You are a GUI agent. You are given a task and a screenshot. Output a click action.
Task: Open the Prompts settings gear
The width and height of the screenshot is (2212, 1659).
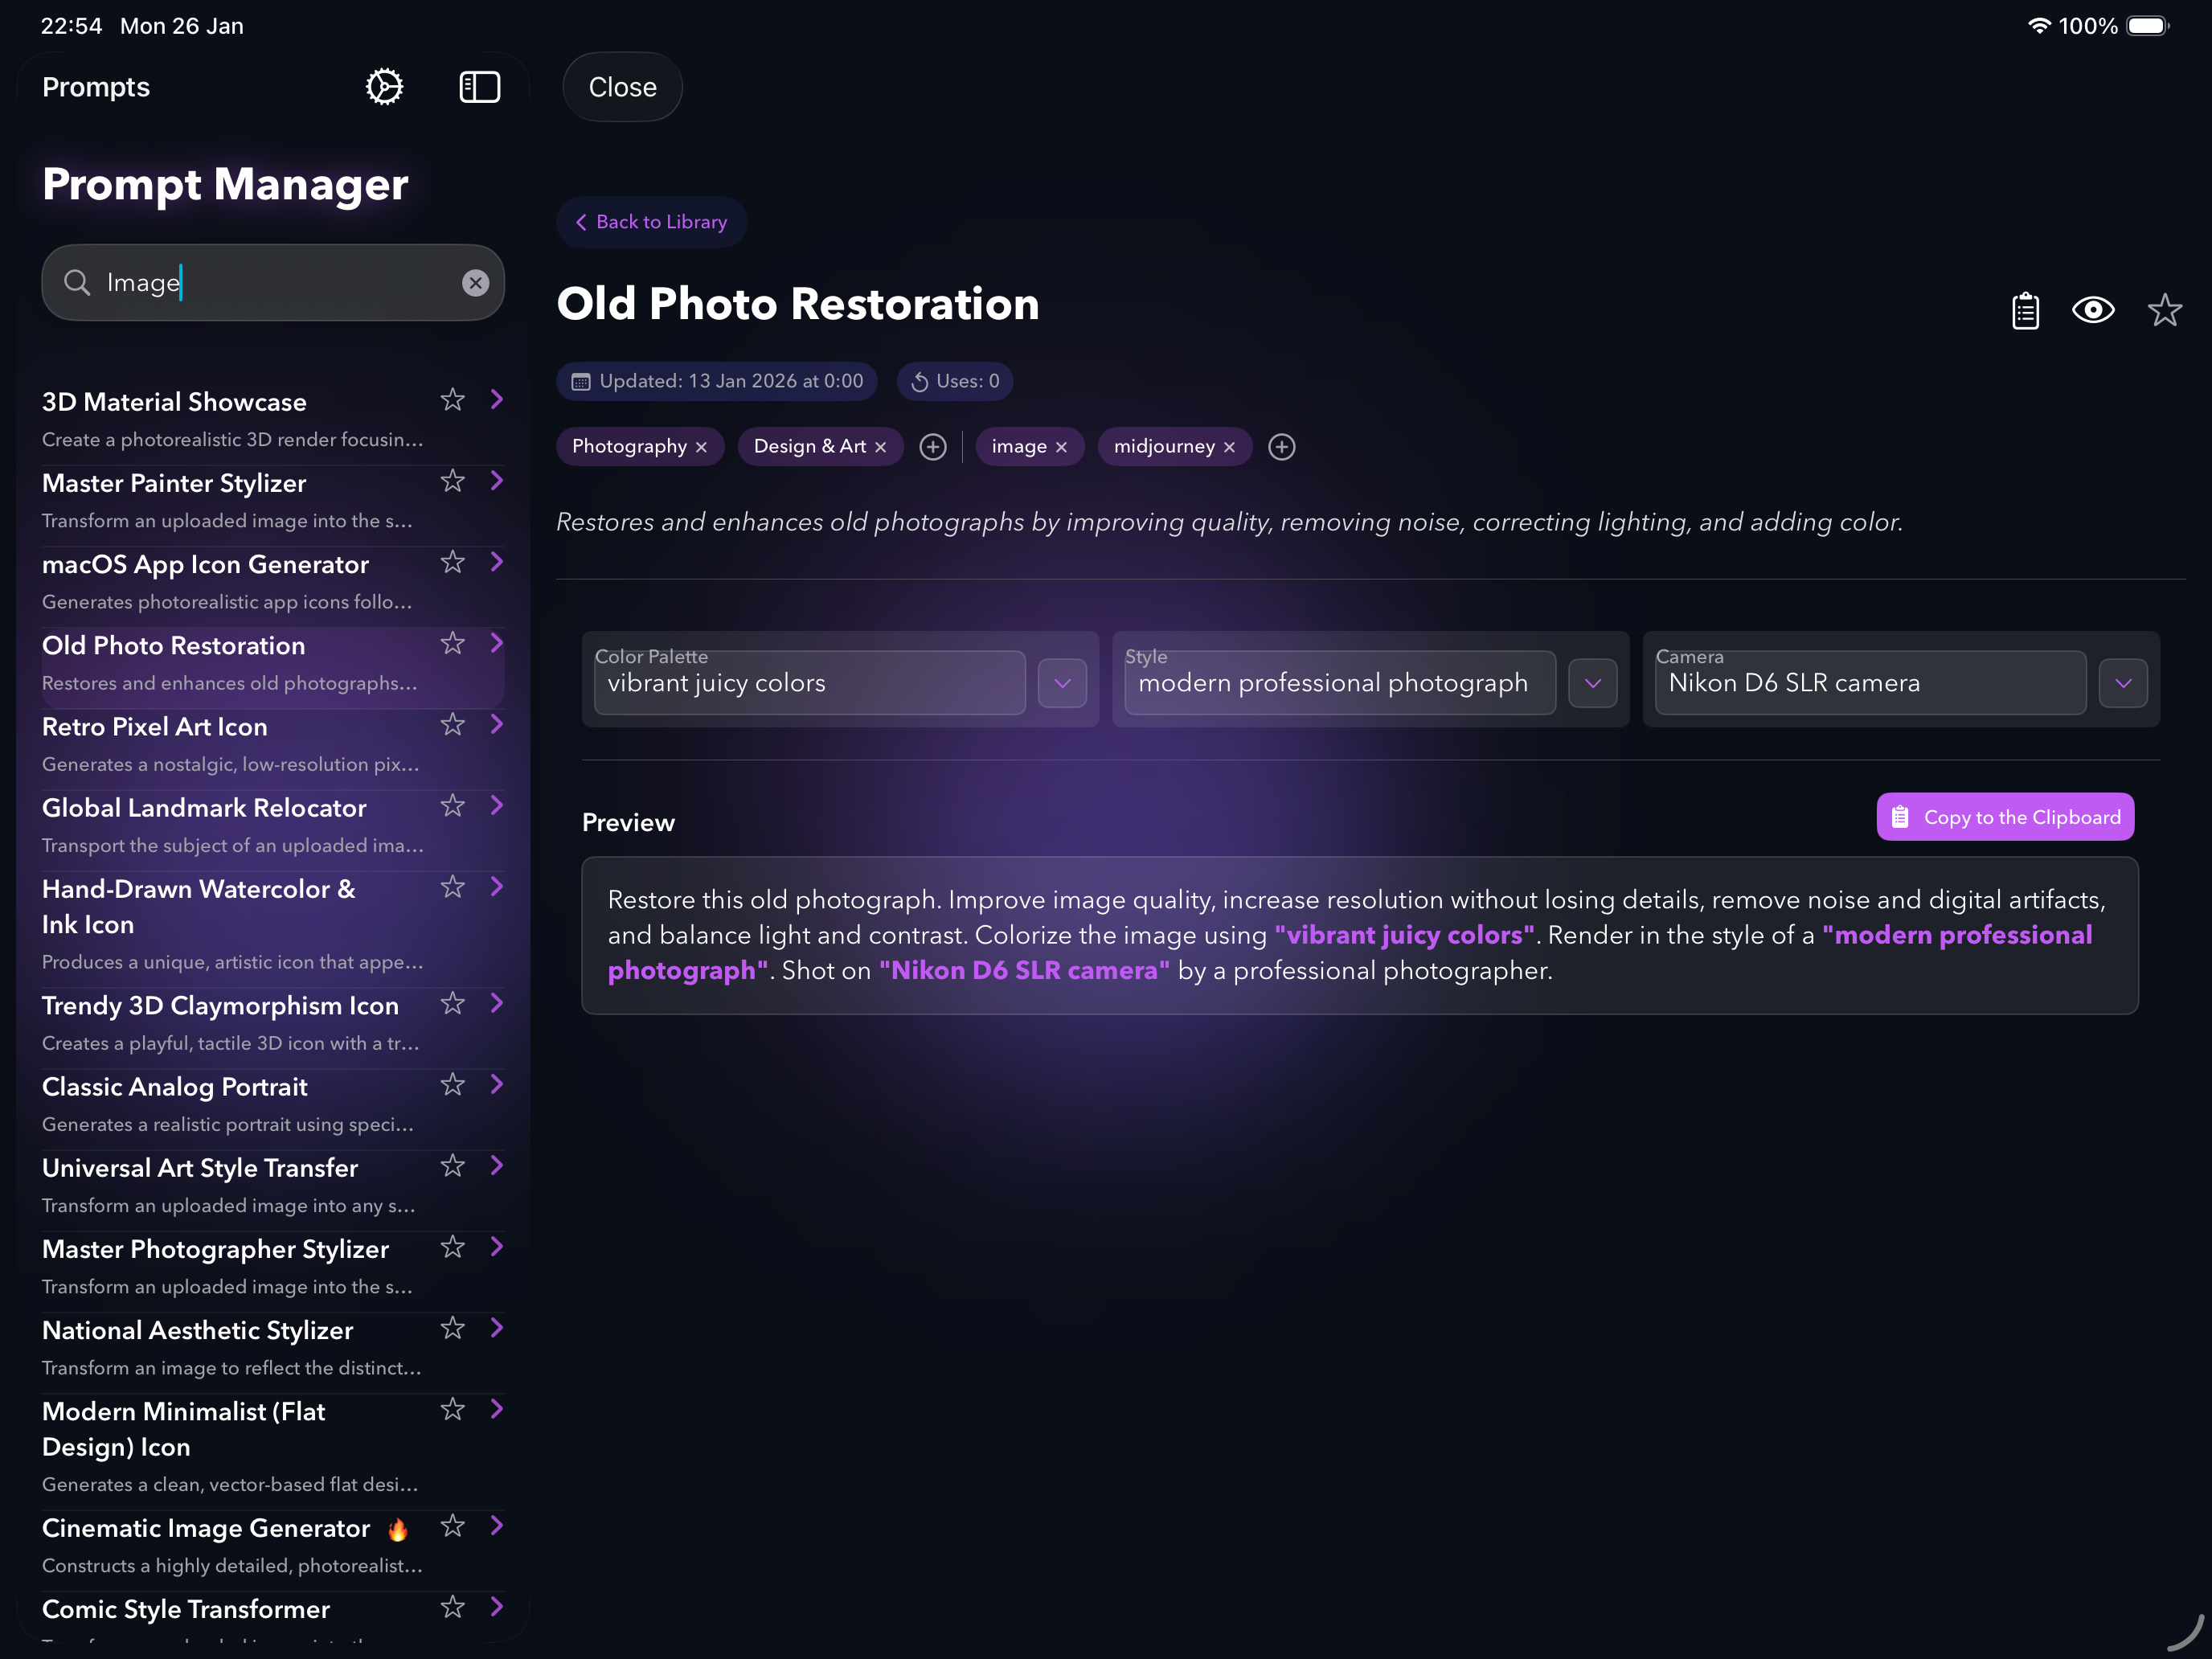[x=384, y=87]
